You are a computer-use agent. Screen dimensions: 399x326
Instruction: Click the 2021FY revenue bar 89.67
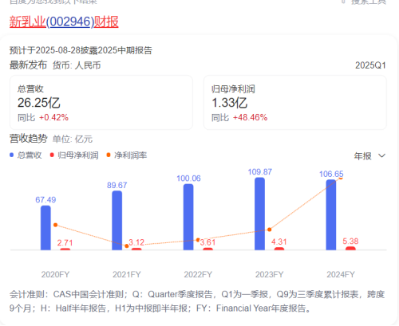coord(117,220)
